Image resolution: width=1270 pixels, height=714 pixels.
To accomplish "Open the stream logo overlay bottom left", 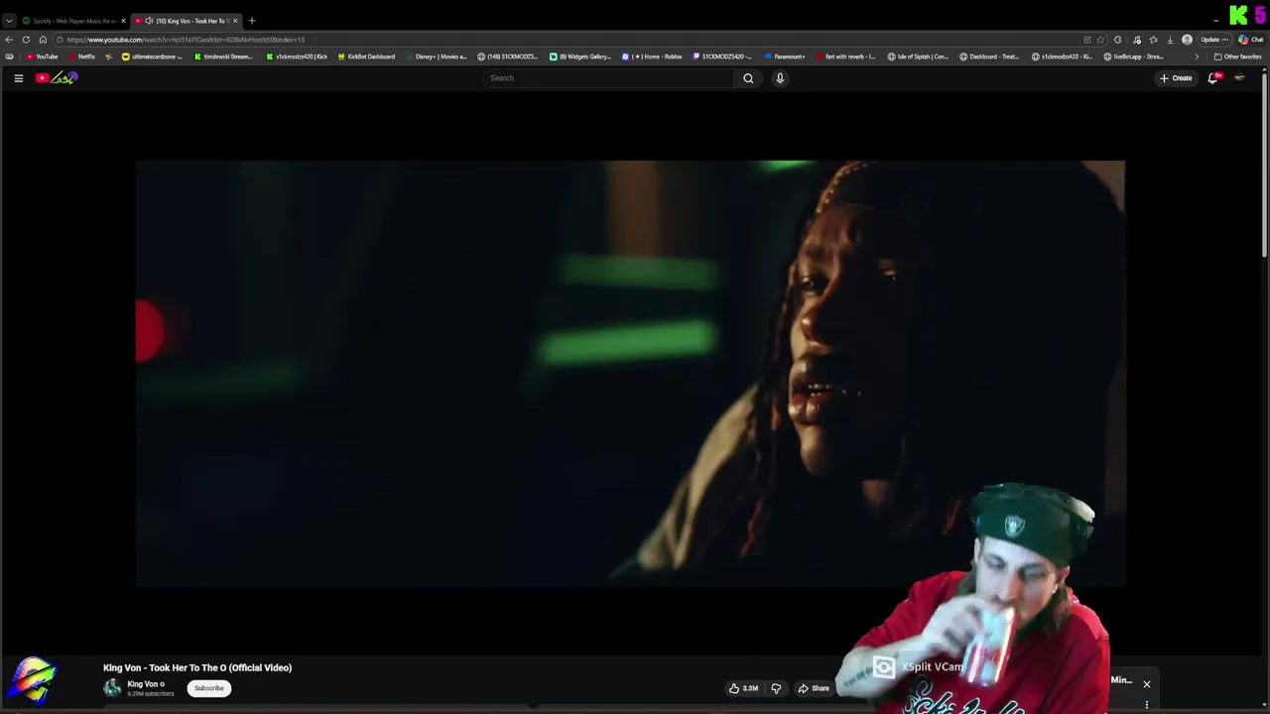I will point(33,682).
